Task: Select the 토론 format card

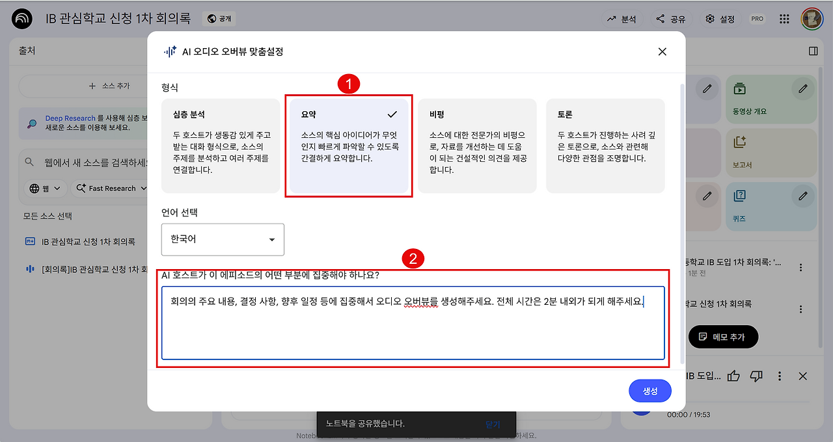Action: [605, 146]
